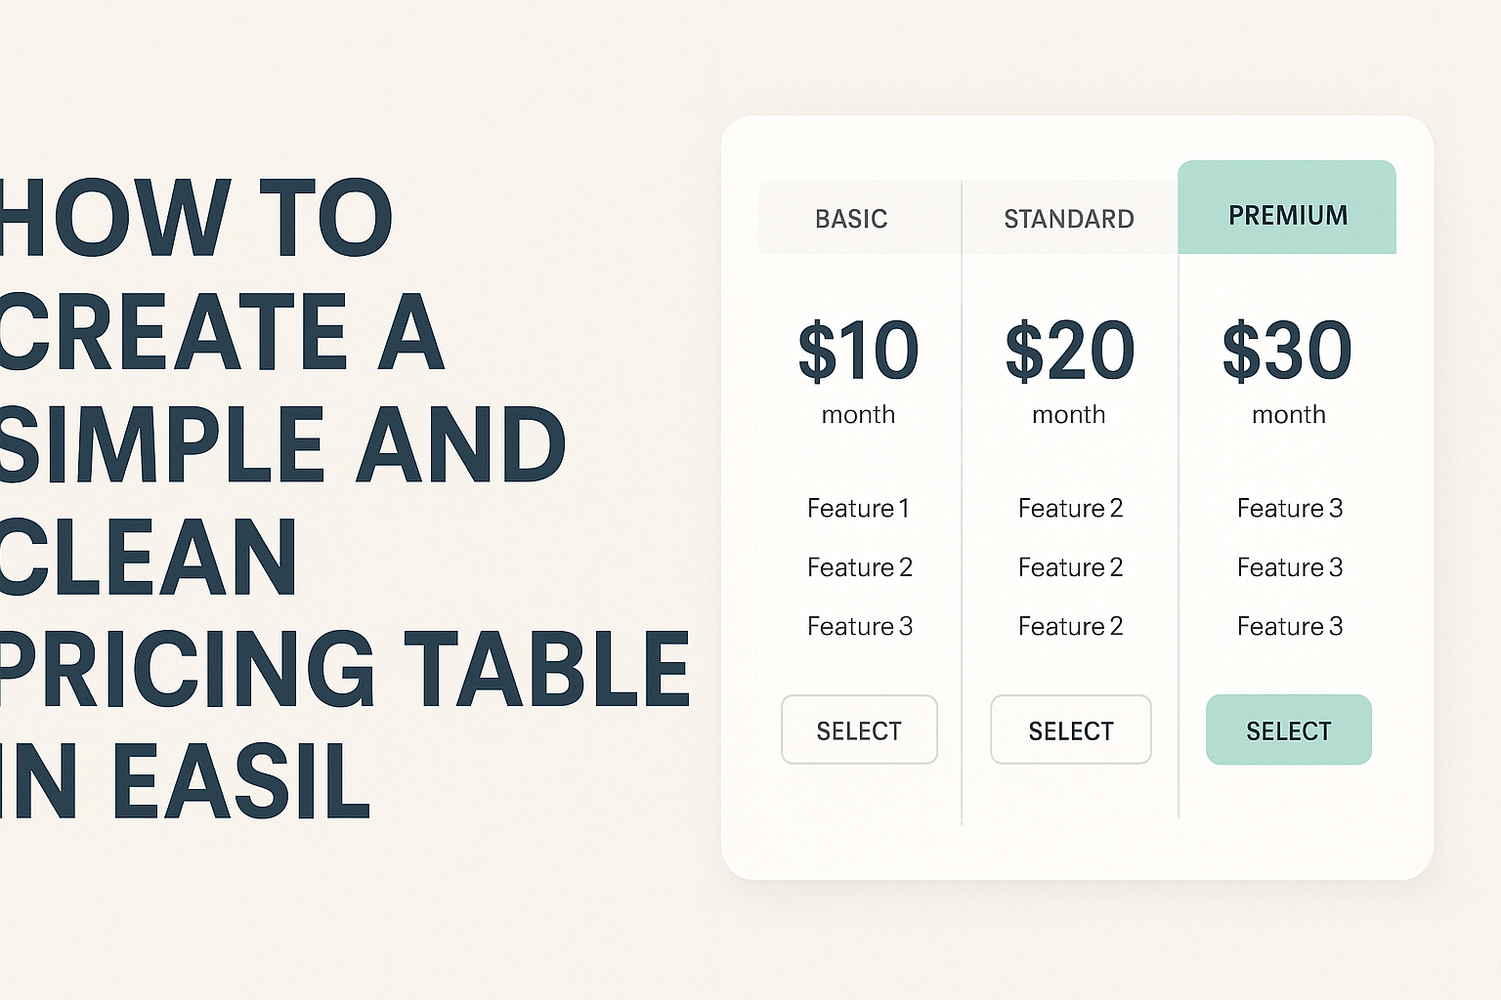Select the BASIC plan header tab
The height and width of the screenshot is (1000, 1501).
click(860, 218)
